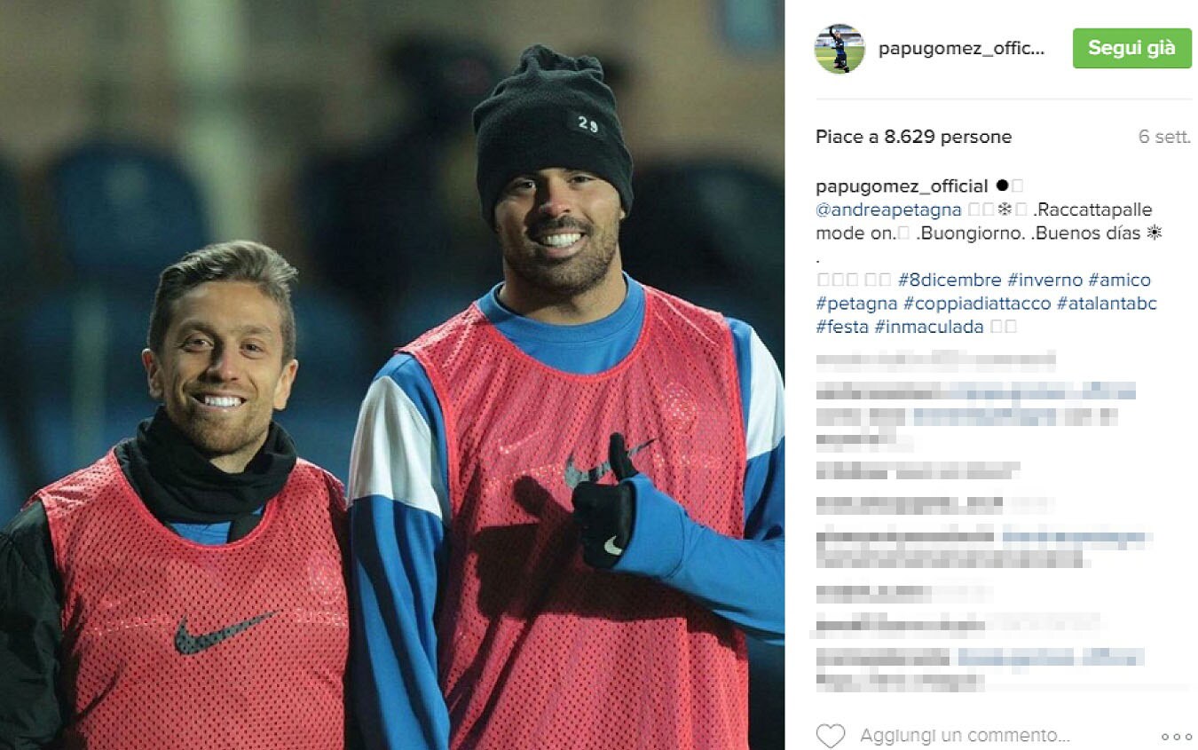Click papugomez_official username in the caption
The image size is (1198, 750).
[x=902, y=186]
